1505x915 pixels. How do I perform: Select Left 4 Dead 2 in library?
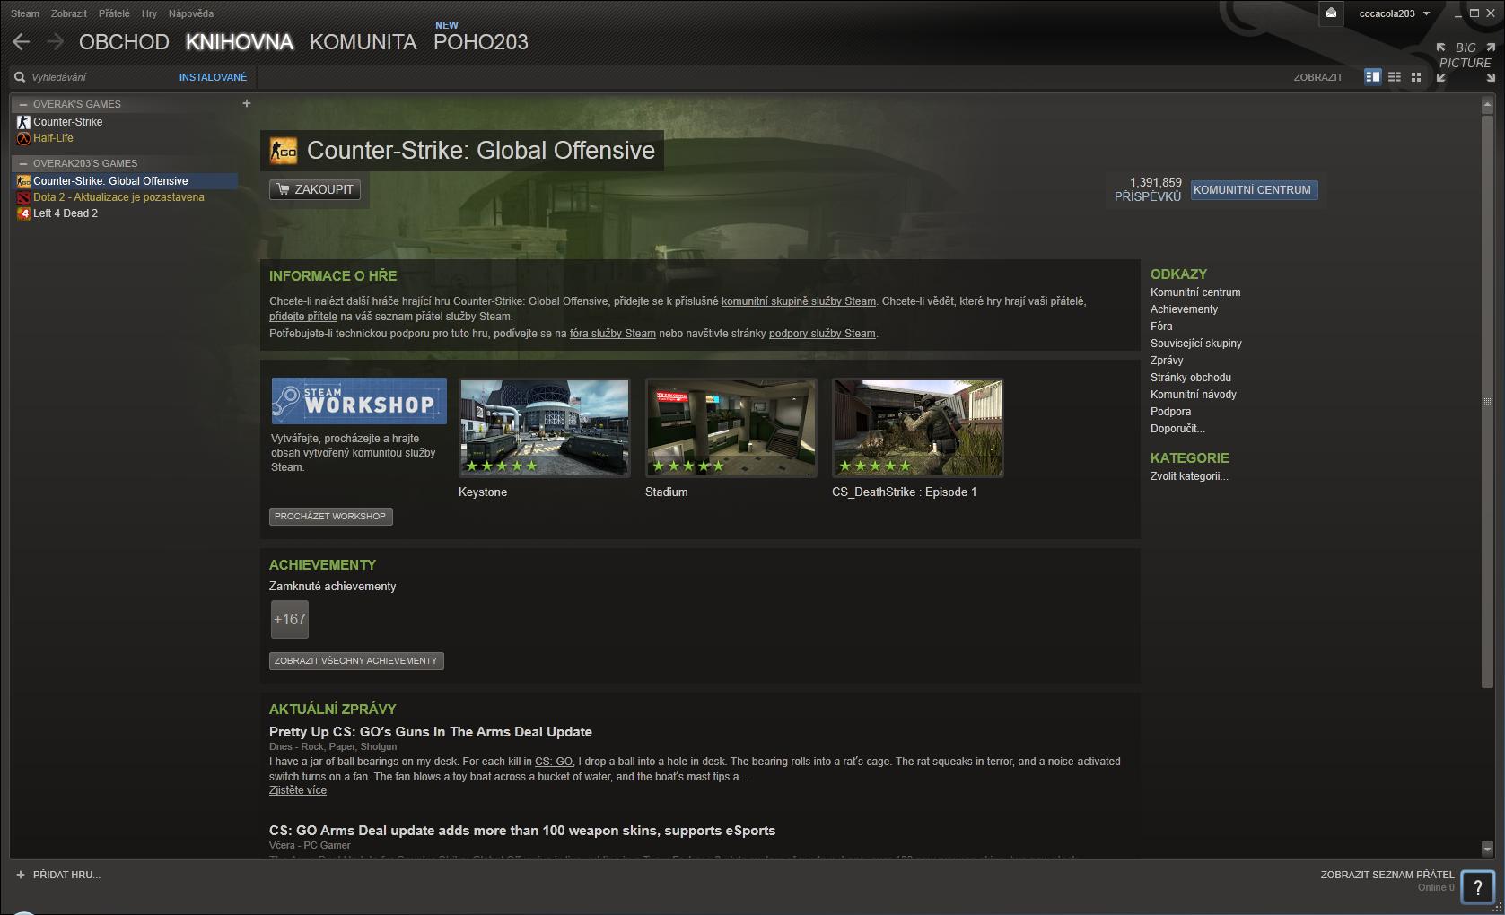click(66, 213)
